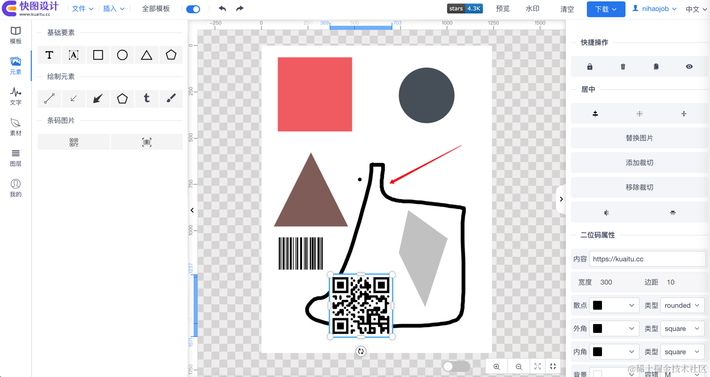
Task: Switch to the 图层 layers tab
Action: tap(16, 158)
